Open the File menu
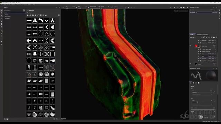This screenshot has width=221, height=124. point(1,5)
